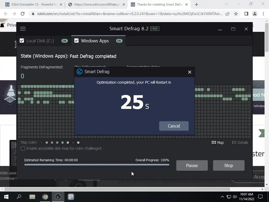Image resolution: width=269 pixels, height=202 pixels.
Task: Pick the white map color swatch
Action: 78,143
